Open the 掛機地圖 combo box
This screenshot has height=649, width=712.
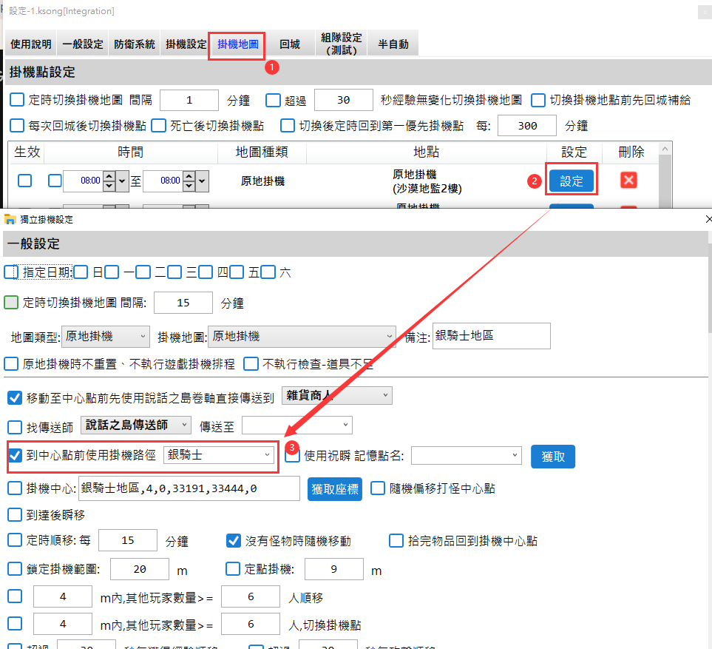click(302, 337)
